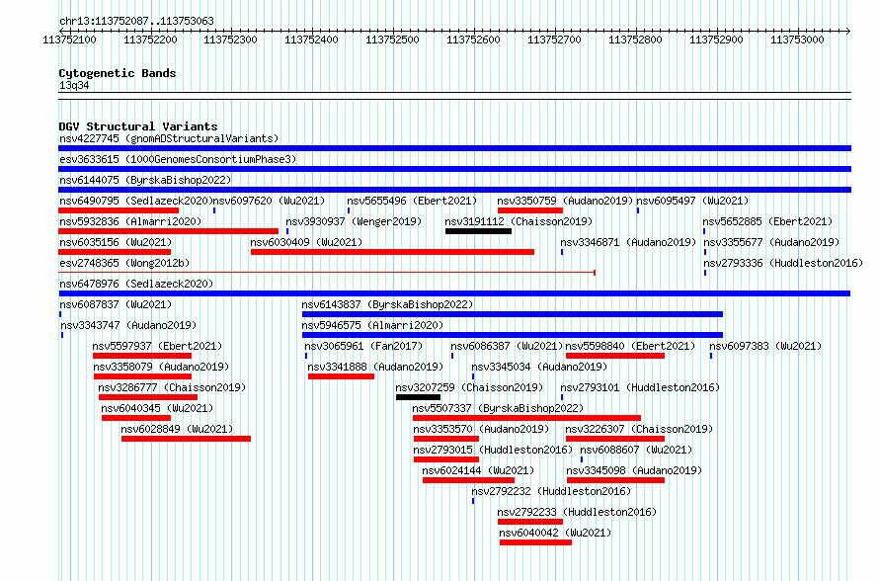879x581 pixels.
Task: Select the red bar for nsv3341888 (Audano2019)
Action: [341, 376]
